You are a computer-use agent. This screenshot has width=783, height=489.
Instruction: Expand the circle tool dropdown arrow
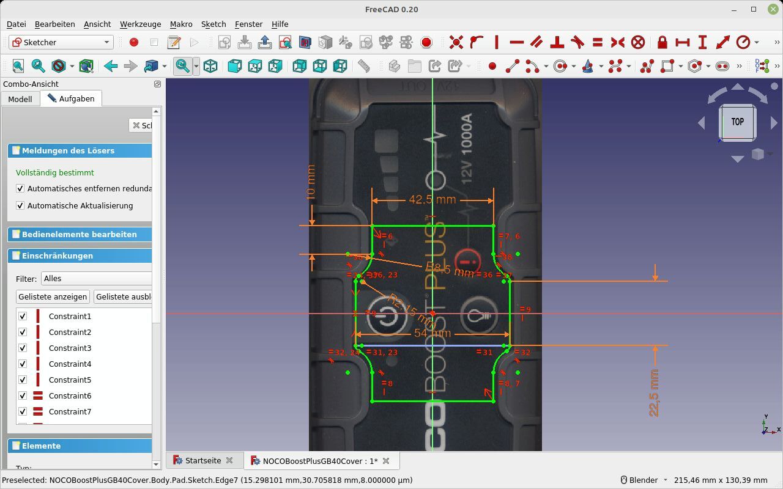click(x=573, y=66)
